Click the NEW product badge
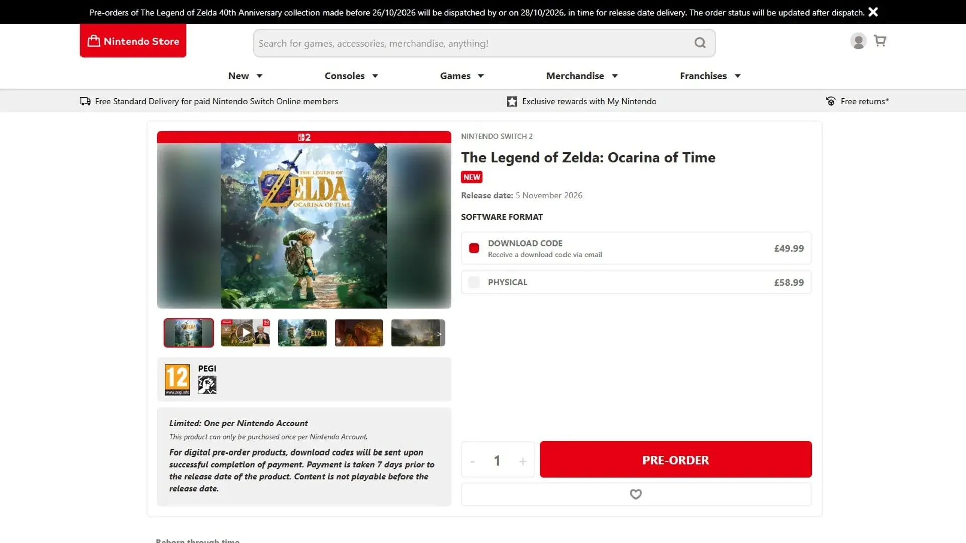The width and height of the screenshot is (966, 543). [x=472, y=177]
